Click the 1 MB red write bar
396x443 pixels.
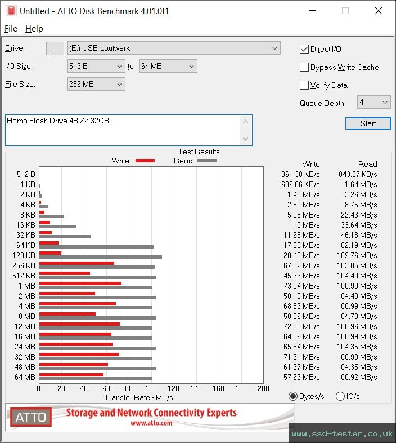(80, 283)
